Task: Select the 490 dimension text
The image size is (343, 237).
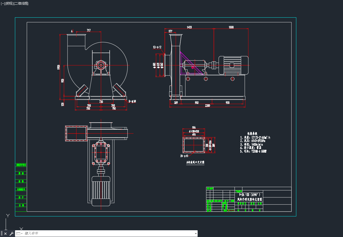Action: (x=194, y=135)
